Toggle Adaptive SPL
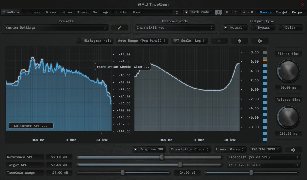The image size is (307, 180). point(149,149)
